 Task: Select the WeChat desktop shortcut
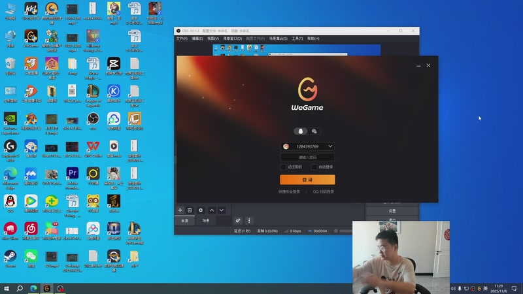[x=31, y=259]
